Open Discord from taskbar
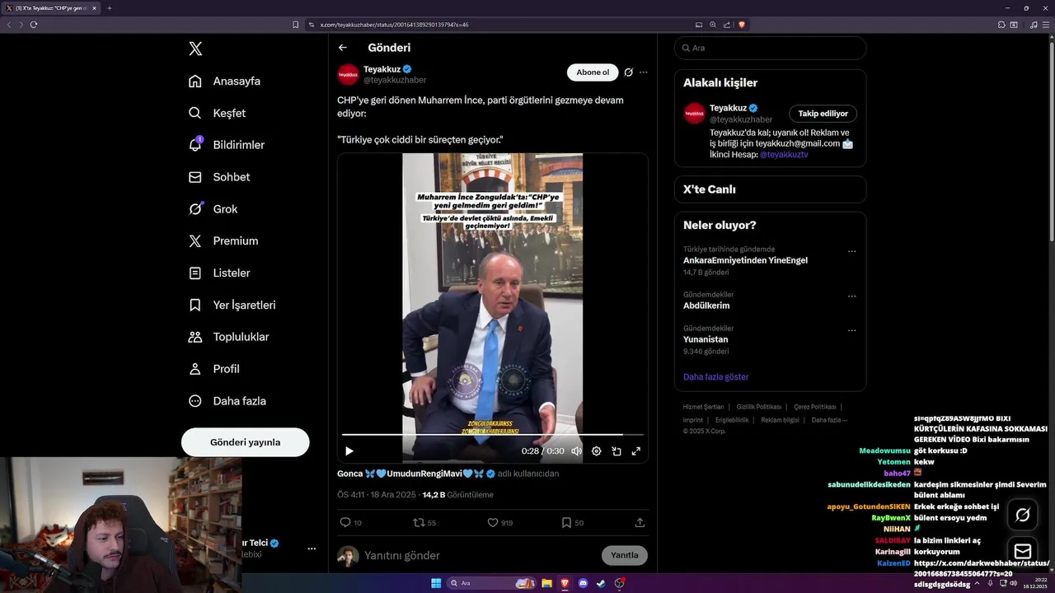Screen dimensions: 1055x593 click(x=583, y=583)
